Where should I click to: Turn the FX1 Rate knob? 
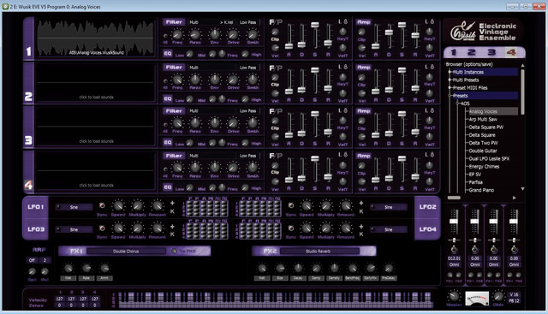click(86, 269)
